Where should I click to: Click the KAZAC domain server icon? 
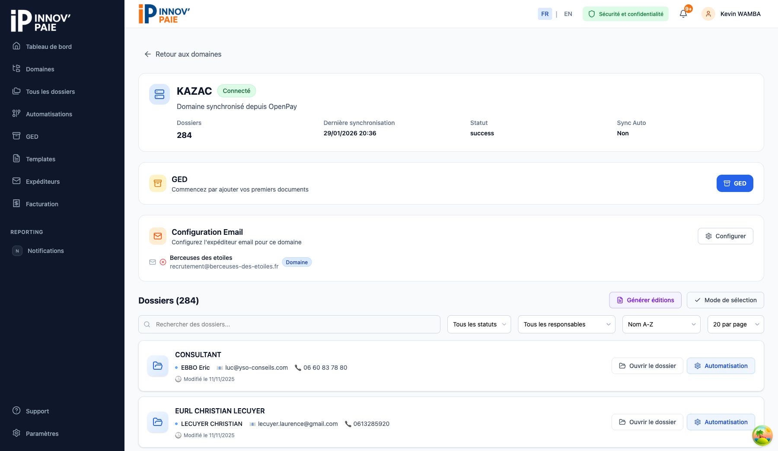point(159,94)
